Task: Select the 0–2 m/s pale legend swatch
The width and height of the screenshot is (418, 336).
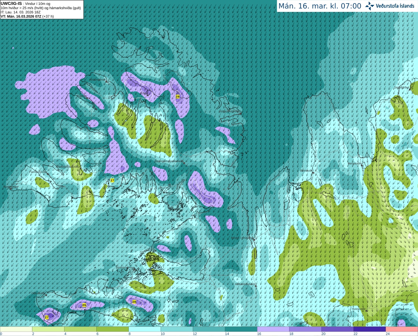Action: point(16,329)
